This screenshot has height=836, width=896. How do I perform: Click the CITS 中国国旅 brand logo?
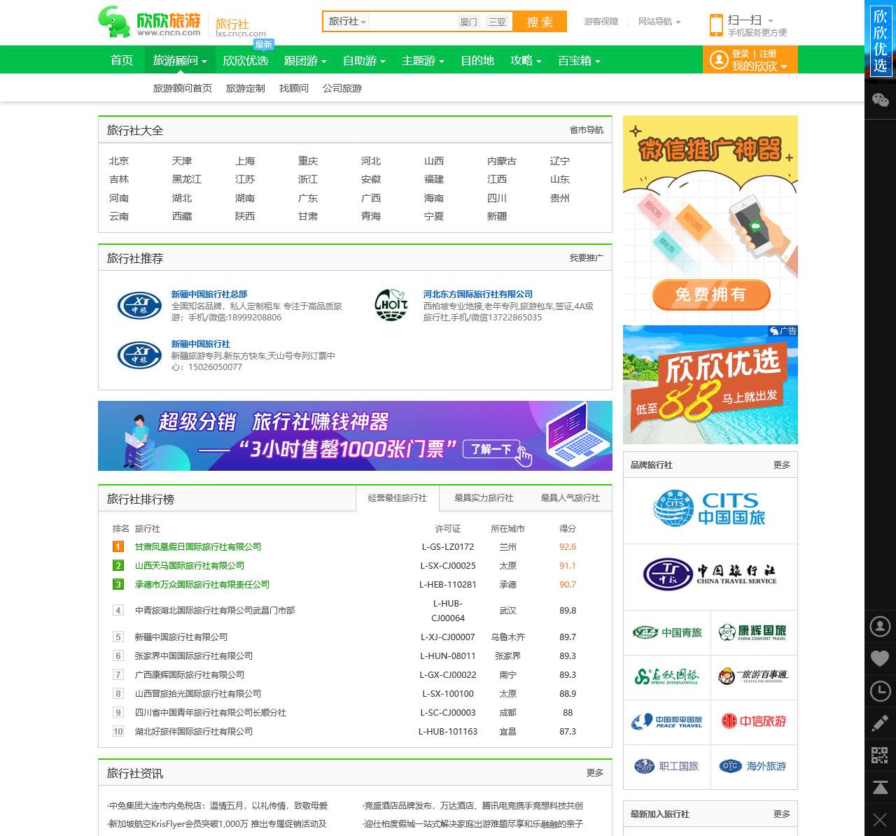point(709,511)
